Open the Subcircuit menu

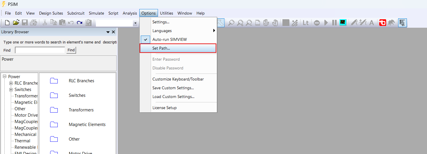click(x=76, y=13)
